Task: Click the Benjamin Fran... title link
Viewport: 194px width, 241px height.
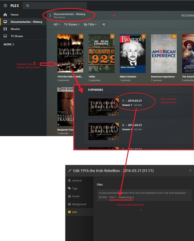Action: pyautogui.click(x=65, y=130)
